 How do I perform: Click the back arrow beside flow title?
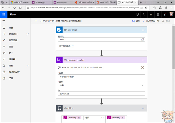point(37,21)
